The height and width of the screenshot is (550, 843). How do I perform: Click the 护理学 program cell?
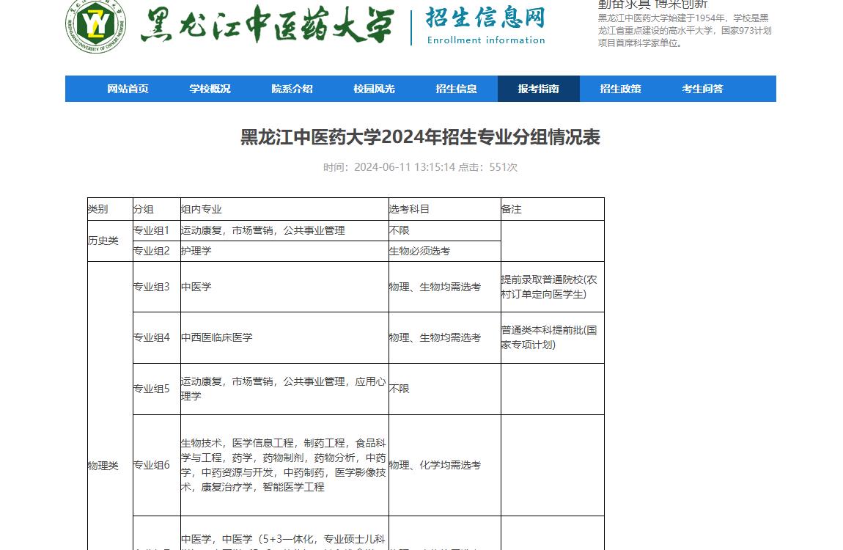pos(194,250)
